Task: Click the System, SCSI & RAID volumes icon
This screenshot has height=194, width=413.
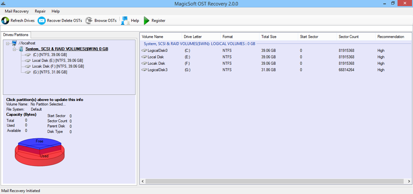Action: pyautogui.click(x=21, y=49)
